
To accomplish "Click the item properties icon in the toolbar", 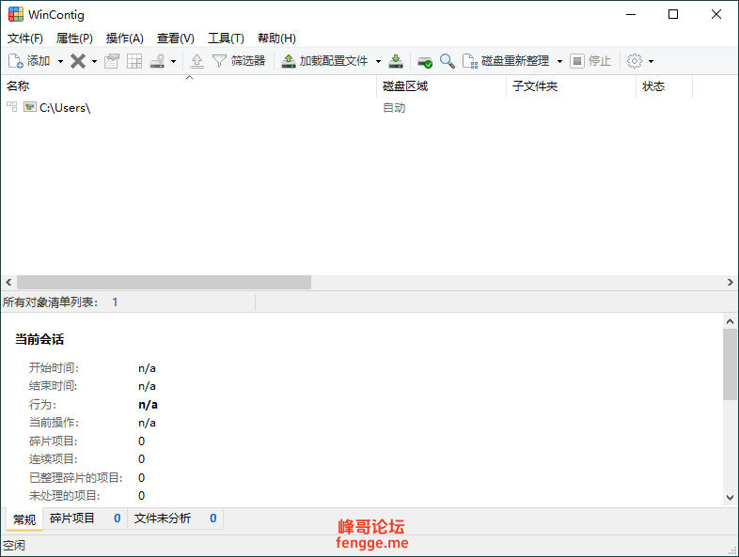I will (x=112, y=61).
